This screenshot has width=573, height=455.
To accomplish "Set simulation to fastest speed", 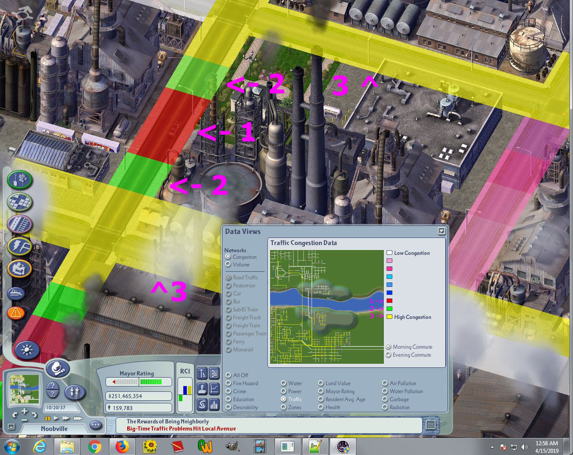I will 78,419.
